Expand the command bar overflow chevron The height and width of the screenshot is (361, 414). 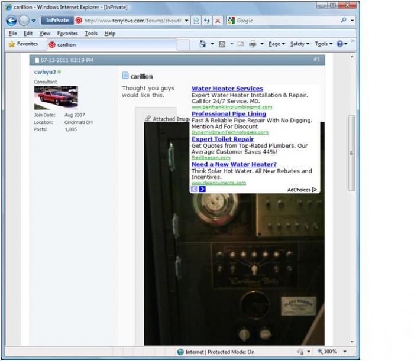pos(352,41)
